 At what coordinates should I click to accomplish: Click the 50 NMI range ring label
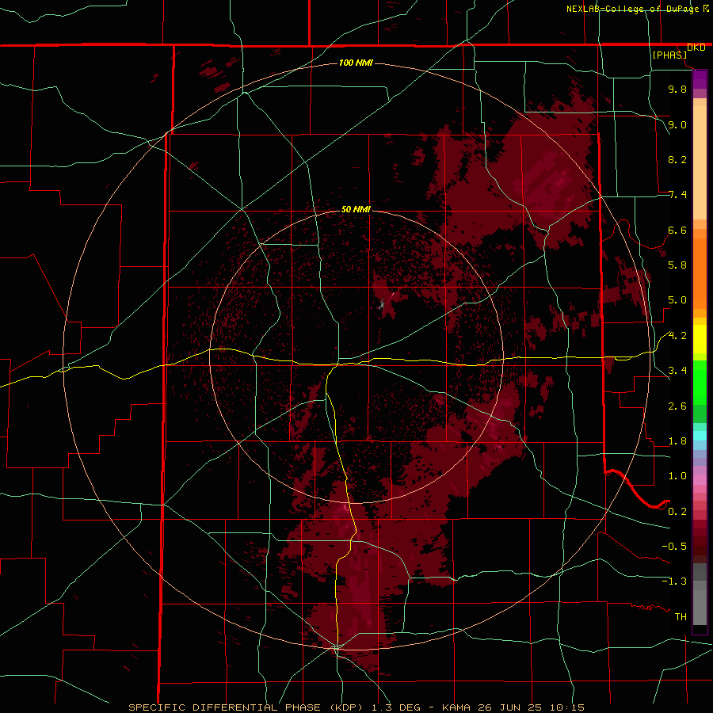coord(356,209)
